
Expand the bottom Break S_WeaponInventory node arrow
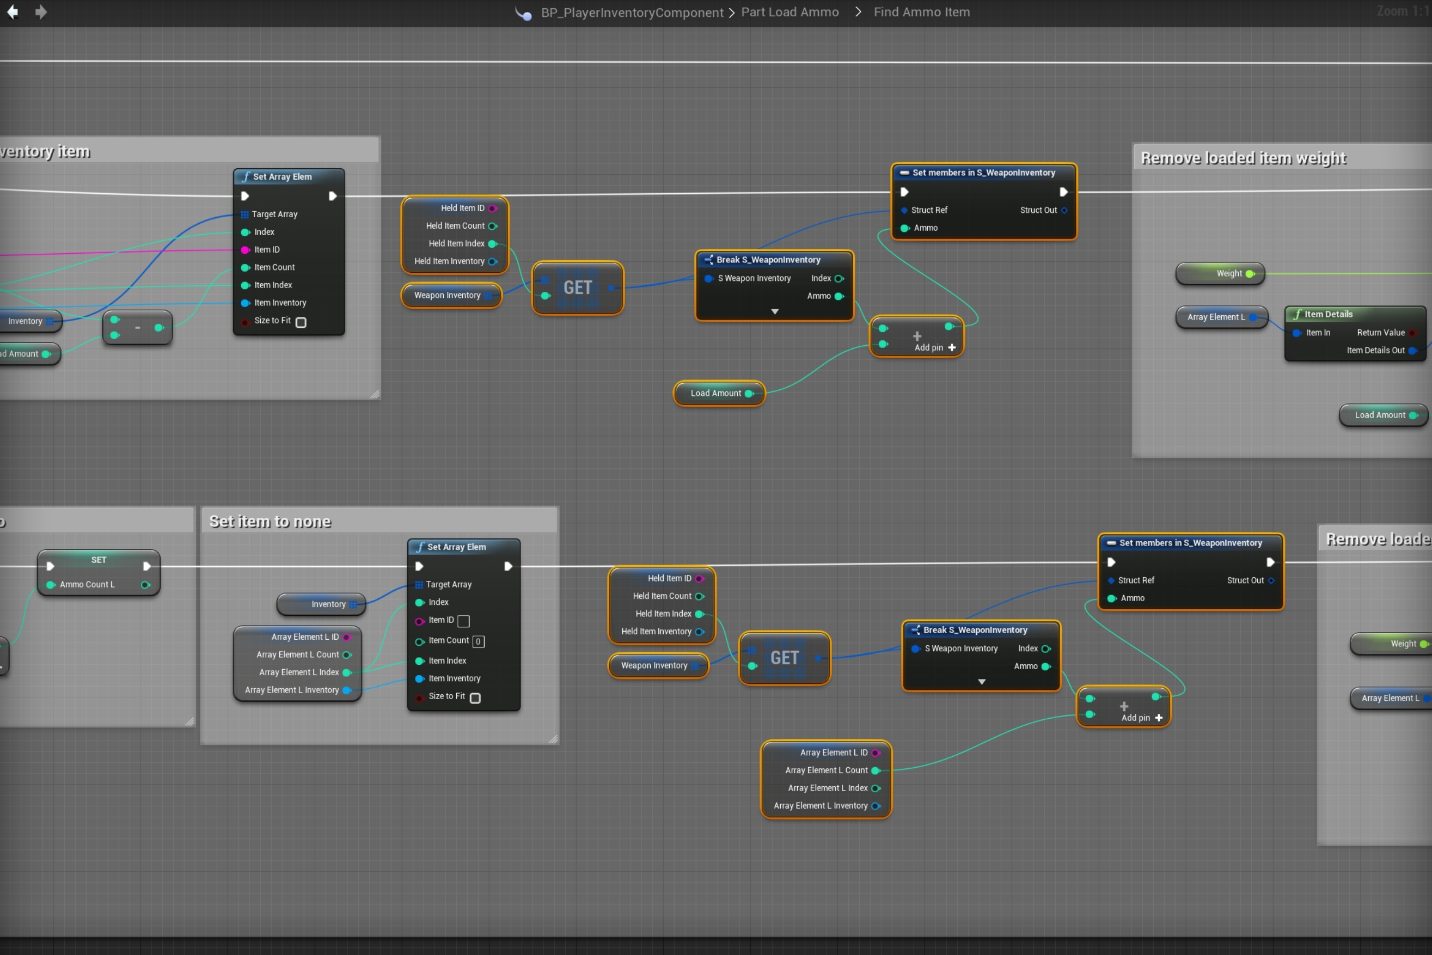(x=981, y=682)
